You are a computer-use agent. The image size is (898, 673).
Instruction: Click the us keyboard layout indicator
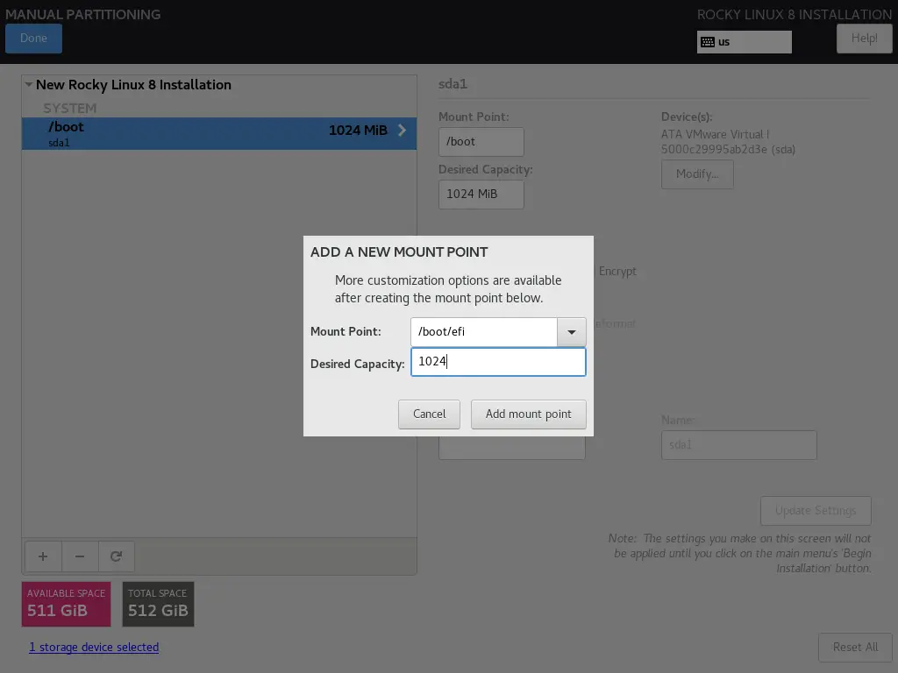click(744, 42)
